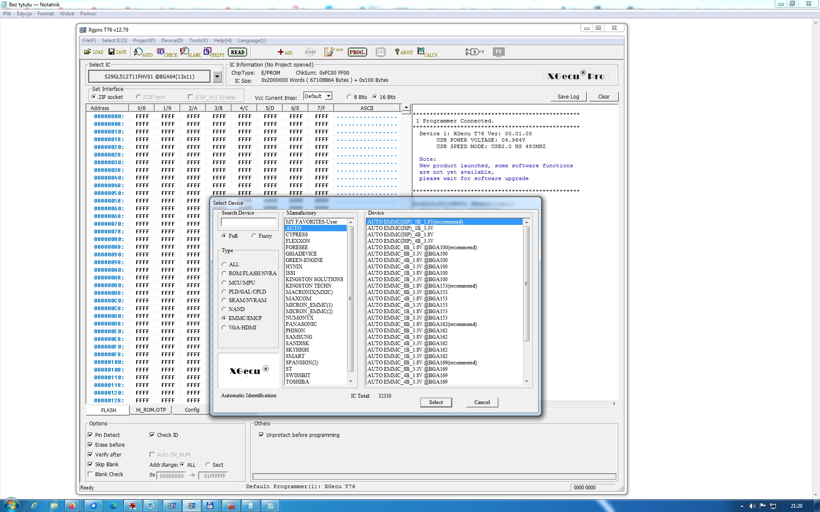Open the Tools(V) menu
Viewport: 820px width, 512px height.
198,41
